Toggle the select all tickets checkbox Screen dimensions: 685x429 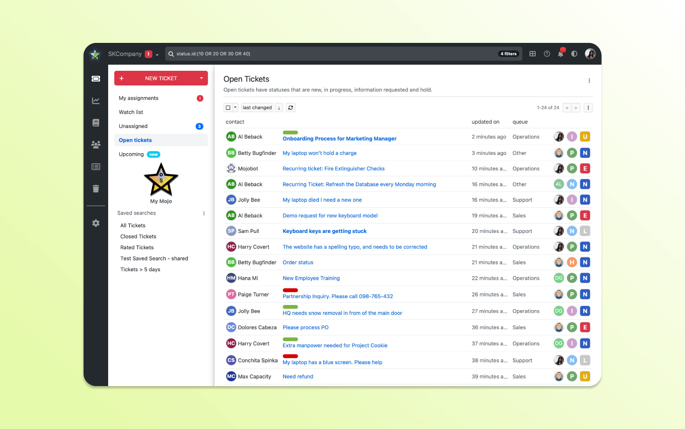(228, 108)
